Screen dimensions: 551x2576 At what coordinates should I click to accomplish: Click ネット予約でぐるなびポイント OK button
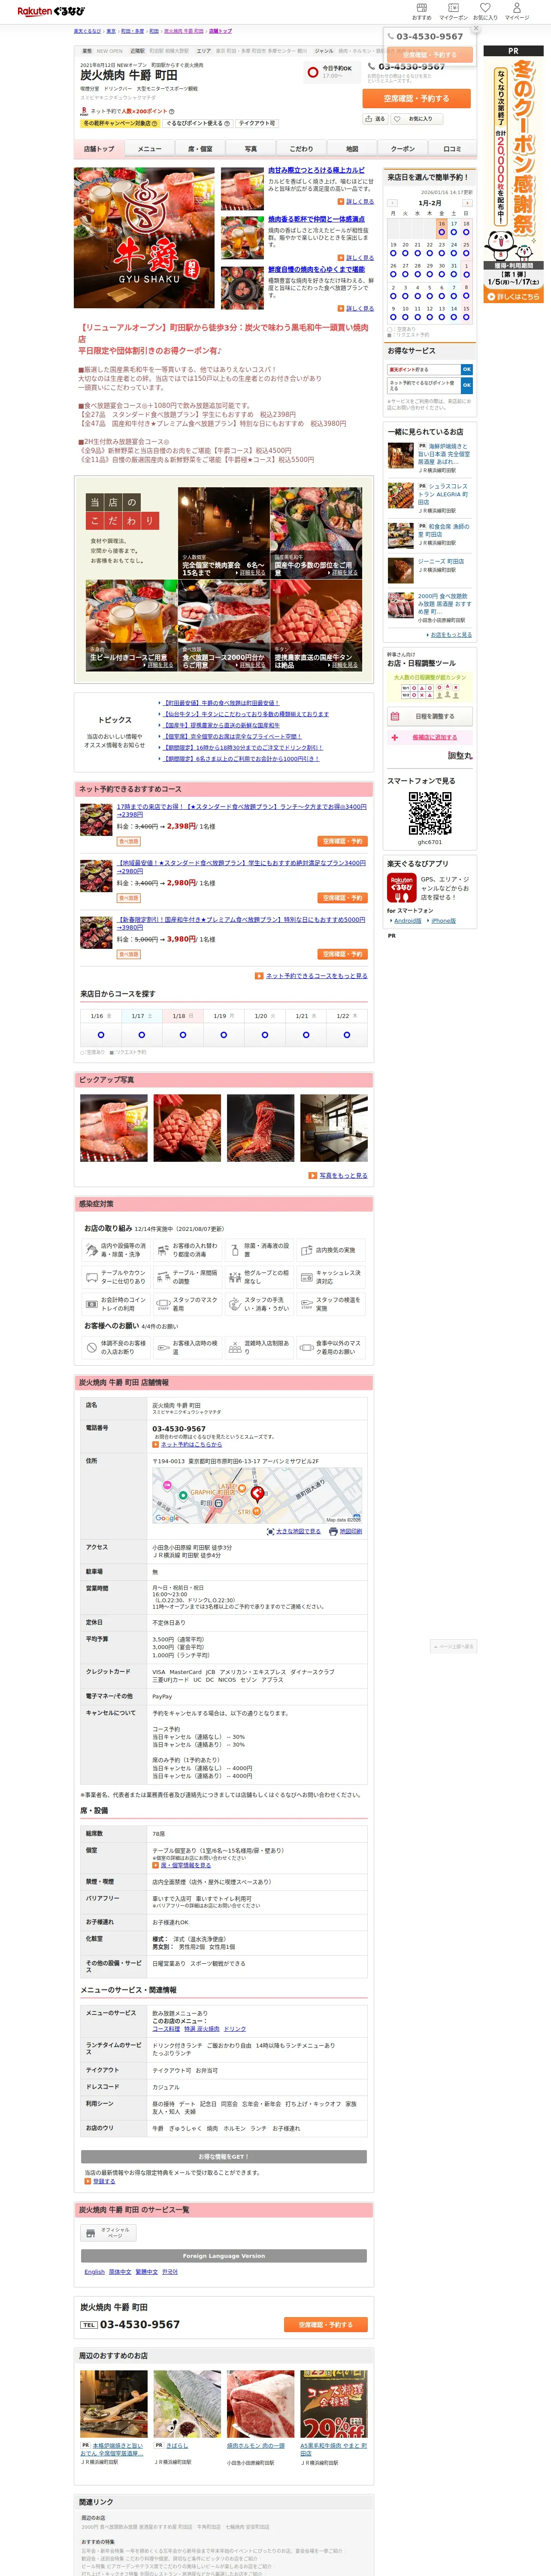pos(466,385)
